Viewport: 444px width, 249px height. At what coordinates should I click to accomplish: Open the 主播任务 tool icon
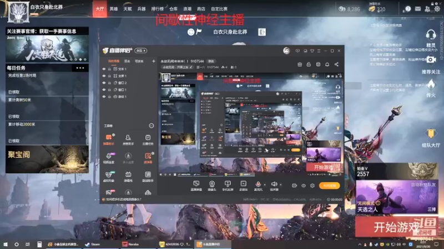[148, 139]
